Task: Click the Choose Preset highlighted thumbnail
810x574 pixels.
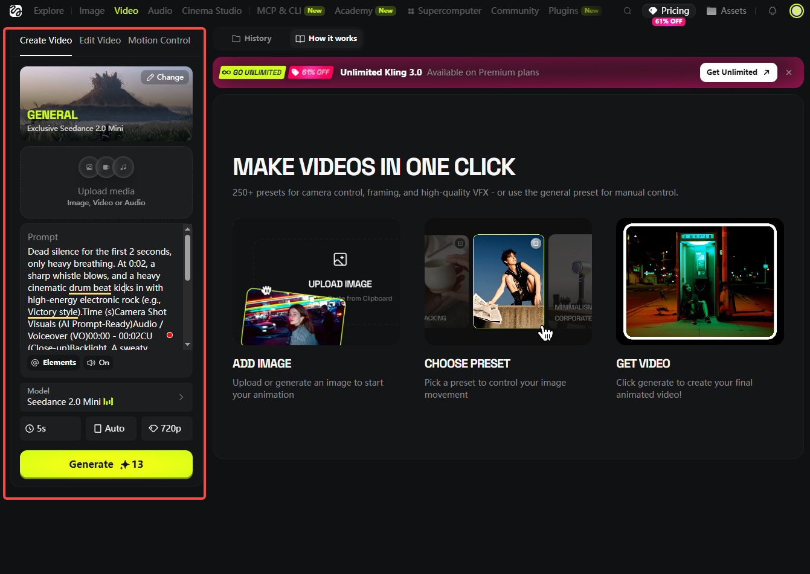Action: [x=509, y=282]
